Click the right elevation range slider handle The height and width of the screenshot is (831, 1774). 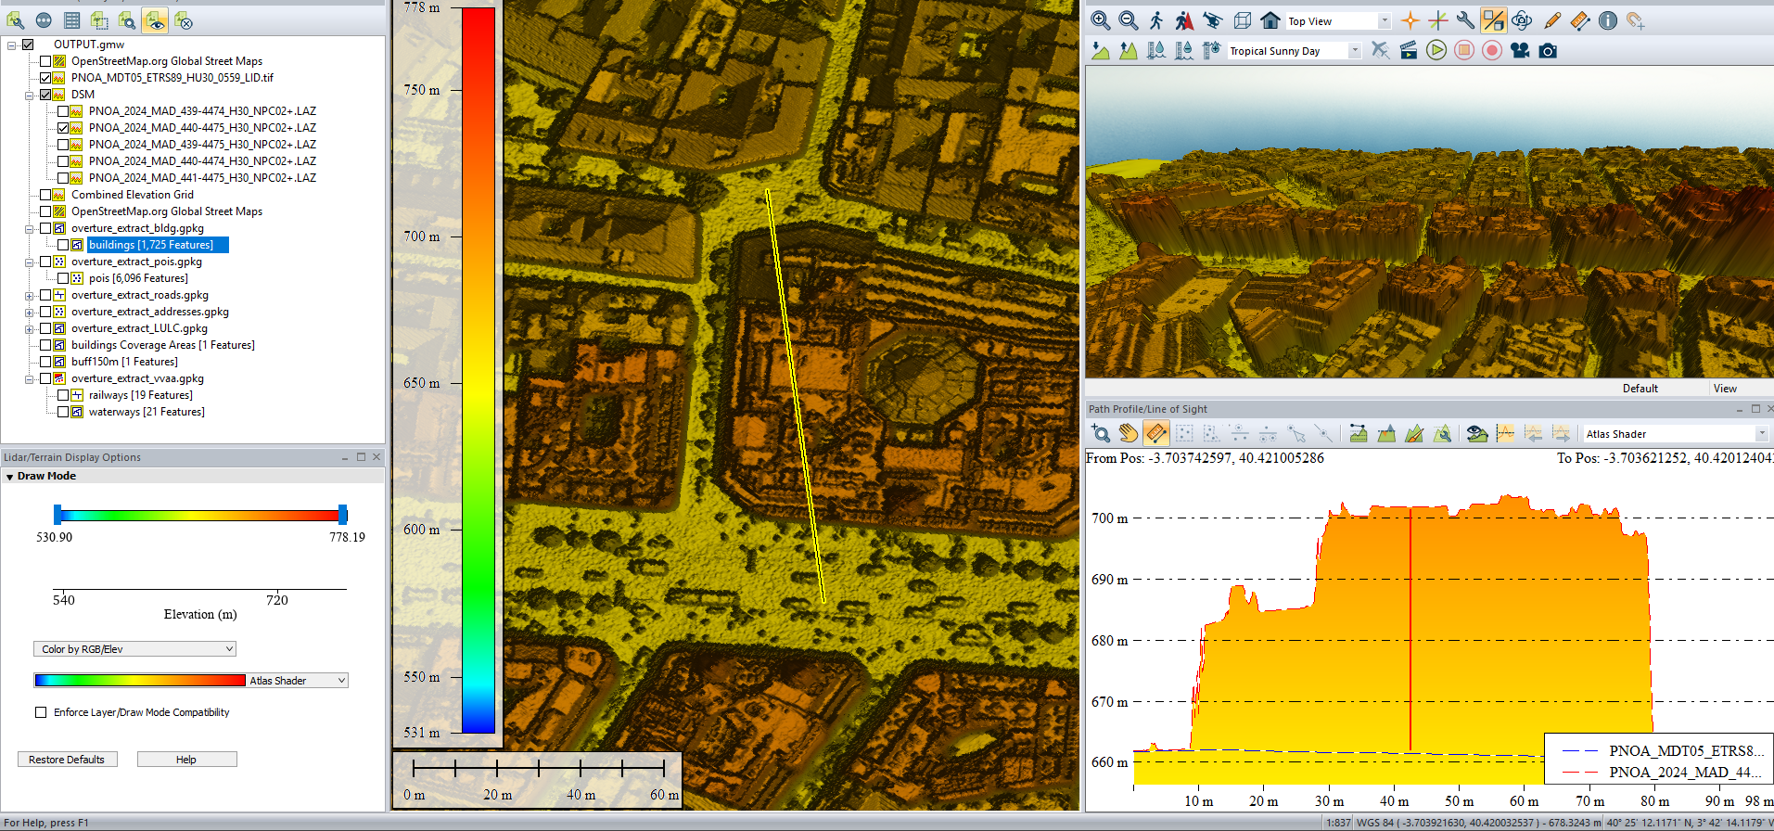coord(343,515)
